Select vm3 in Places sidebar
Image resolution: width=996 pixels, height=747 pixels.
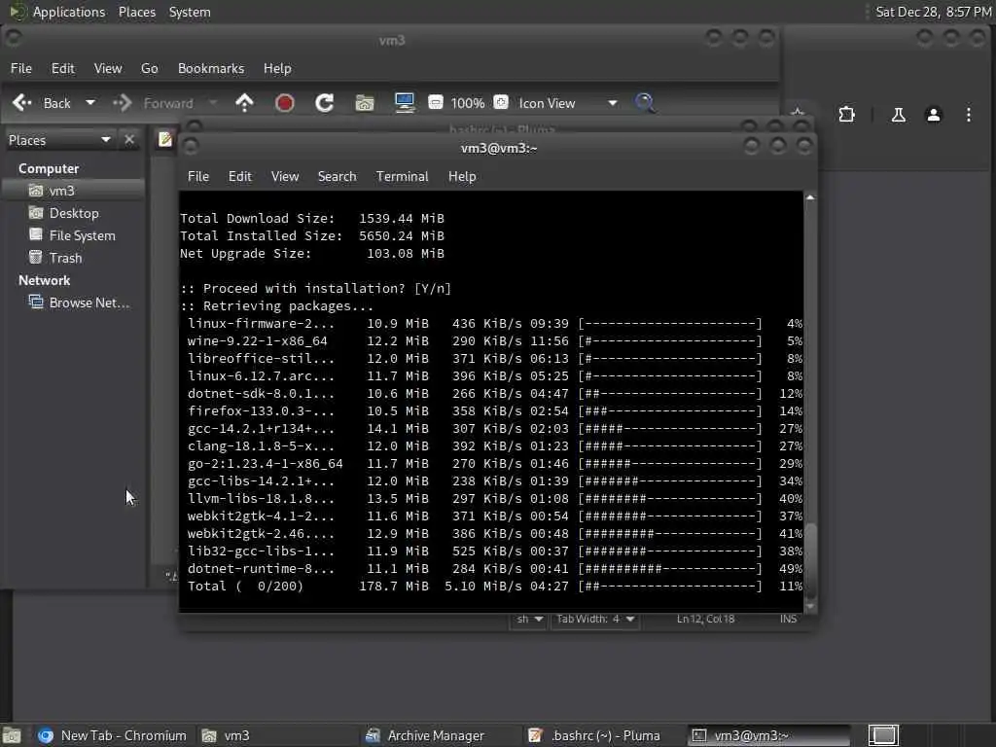click(x=74, y=191)
